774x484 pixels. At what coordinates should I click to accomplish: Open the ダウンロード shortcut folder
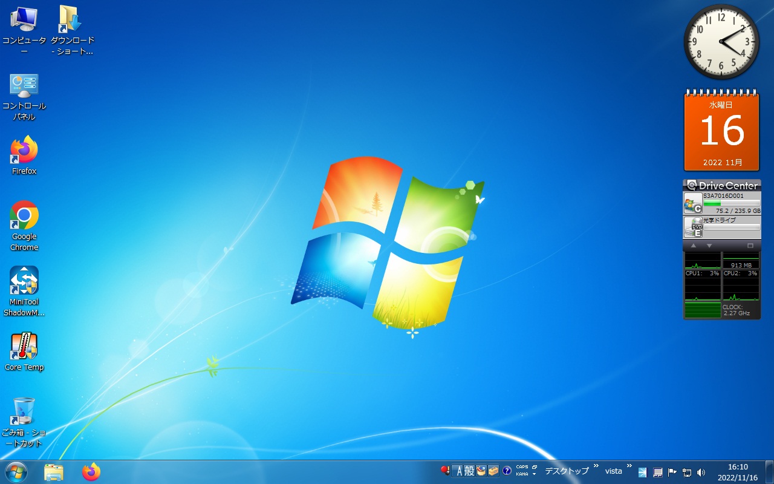coord(73,30)
